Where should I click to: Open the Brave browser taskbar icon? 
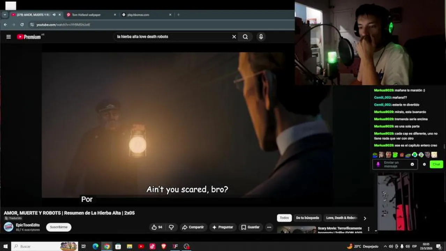click(164, 246)
